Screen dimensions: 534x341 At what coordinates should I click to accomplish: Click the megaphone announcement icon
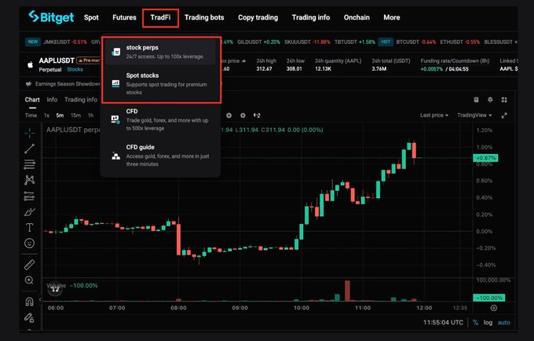pos(28,84)
